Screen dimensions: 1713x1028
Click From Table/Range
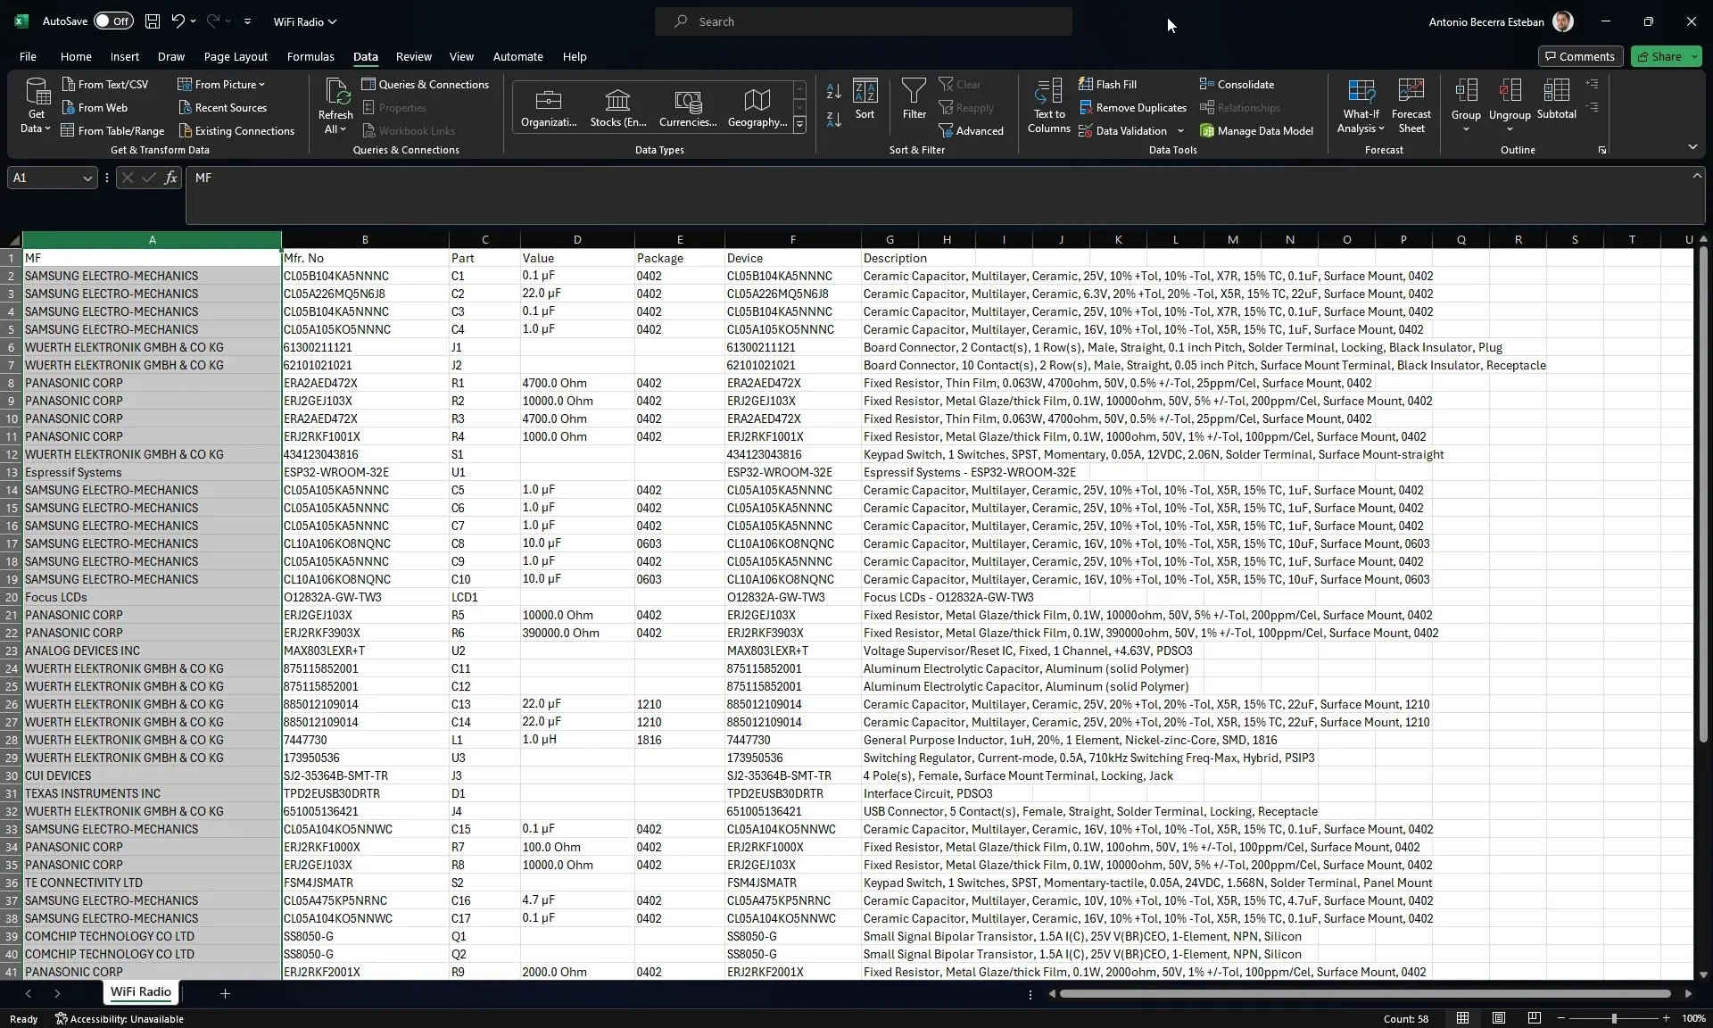point(112,130)
